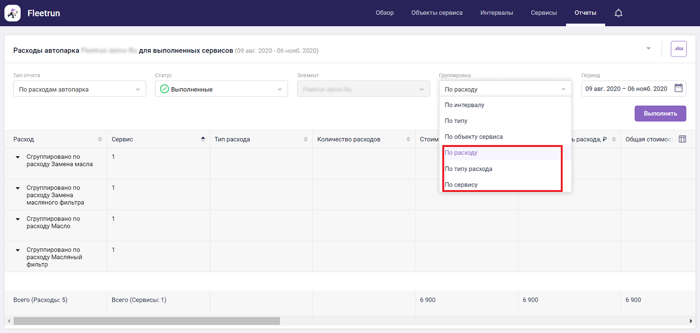Collapse the Масляный фильтр group row
The width and height of the screenshot is (700, 333).
click(18, 250)
